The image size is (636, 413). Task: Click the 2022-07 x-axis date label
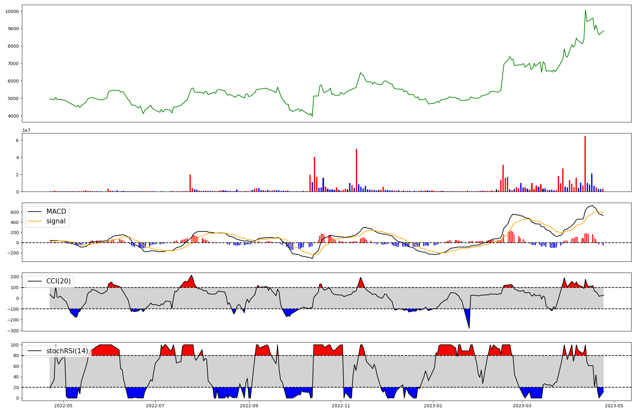155,406
